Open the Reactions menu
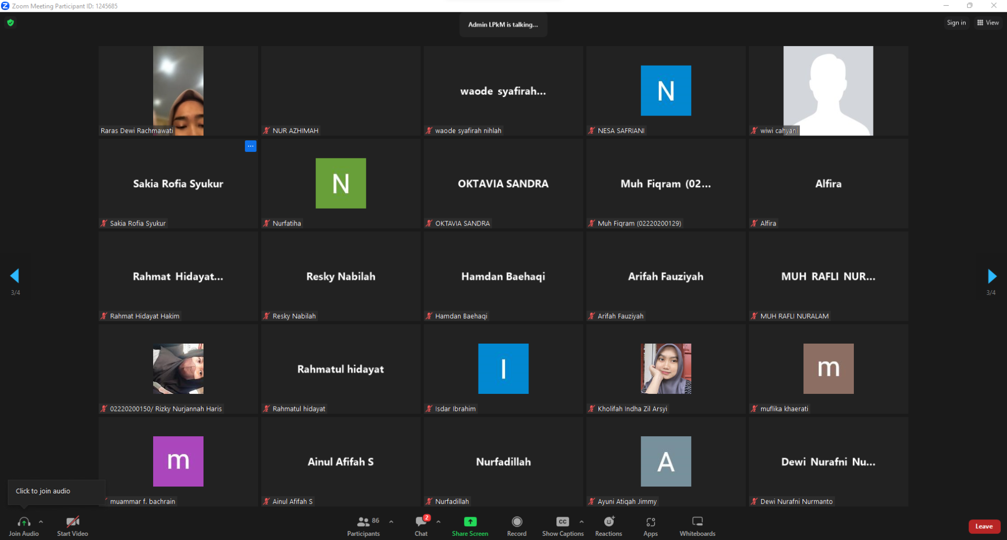This screenshot has width=1007, height=540. (x=608, y=526)
